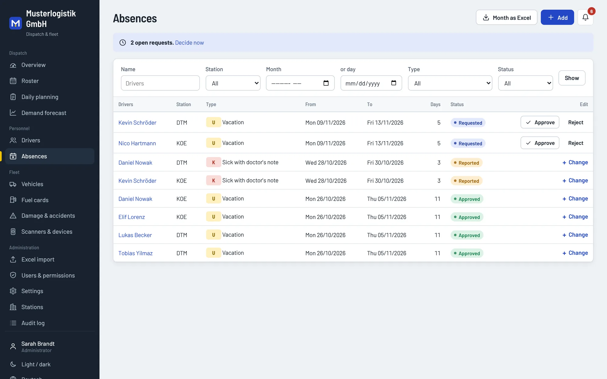Screen dimensions: 607x379
Task: Change Tobias Yilmaz's absence entry
Action: coord(575,253)
